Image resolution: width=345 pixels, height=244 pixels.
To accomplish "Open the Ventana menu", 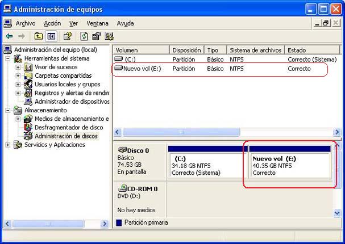I will pyautogui.click(x=97, y=23).
